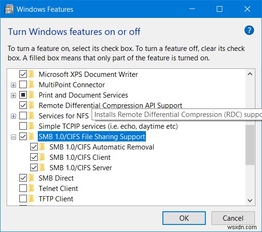Image resolution: width=262 pixels, height=232 pixels.
Task: Click the scrollbar up arrow
Action: pos(250,74)
